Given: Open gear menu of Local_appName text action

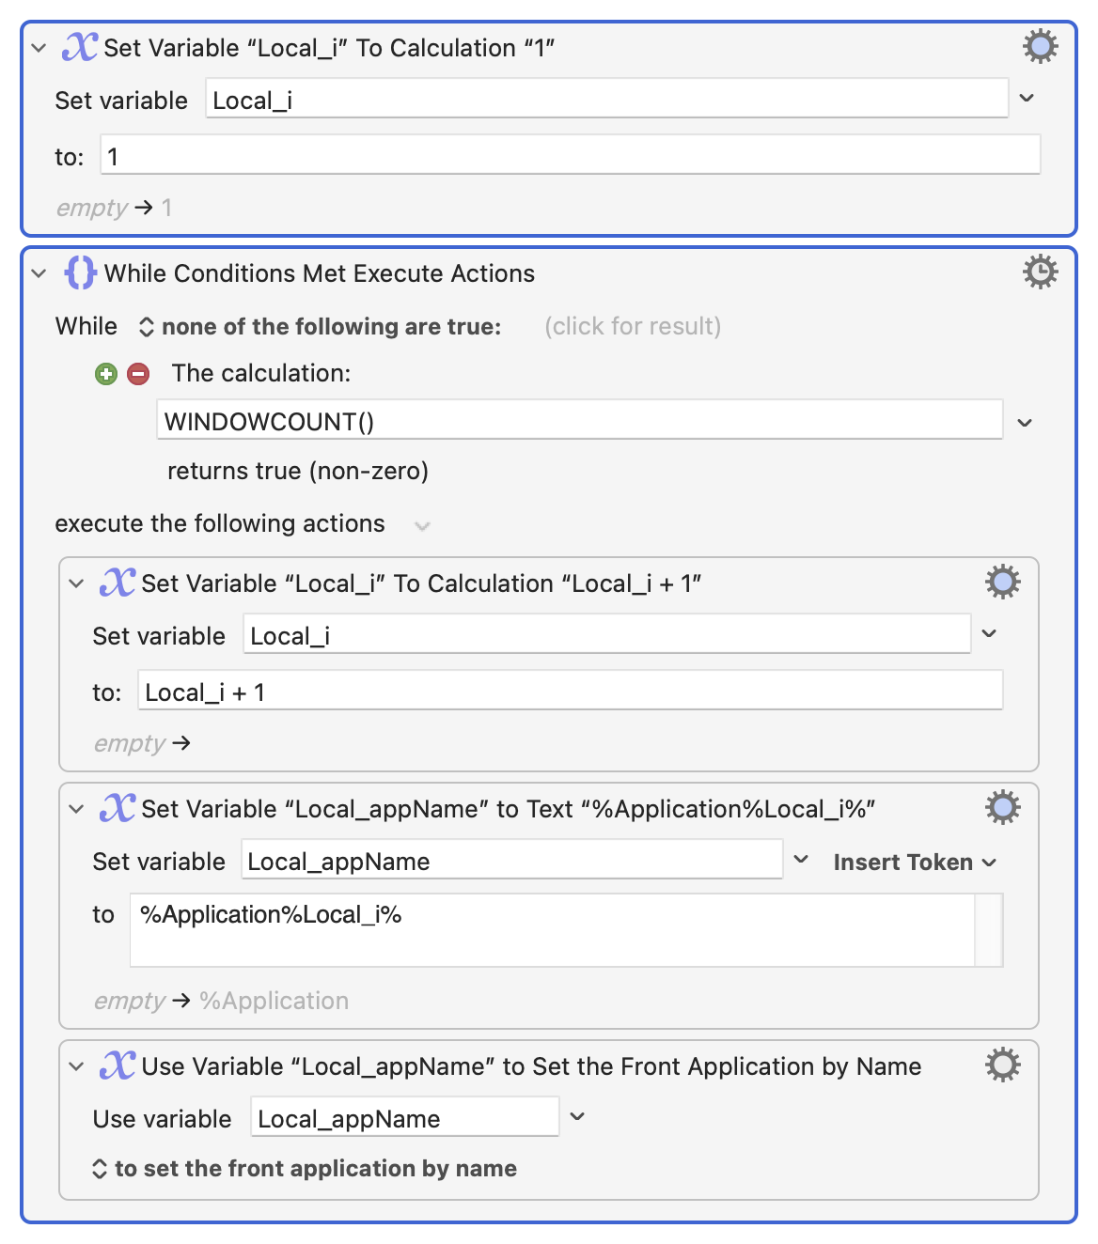Looking at the screenshot, I should tap(1002, 808).
